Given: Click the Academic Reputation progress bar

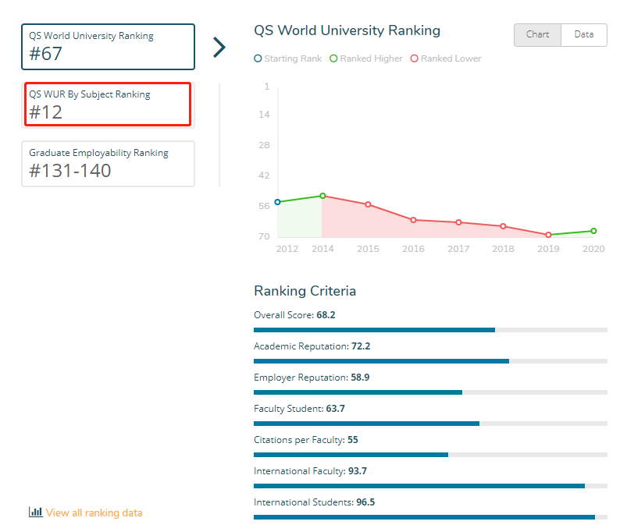Looking at the screenshot, I should coord(431,361).
